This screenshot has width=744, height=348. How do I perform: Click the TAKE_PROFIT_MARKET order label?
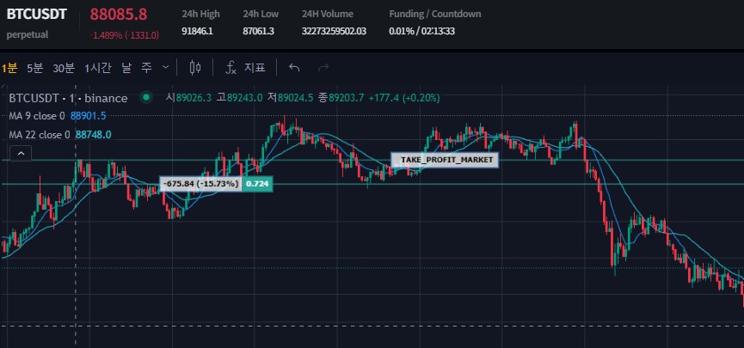pos(445,160)
